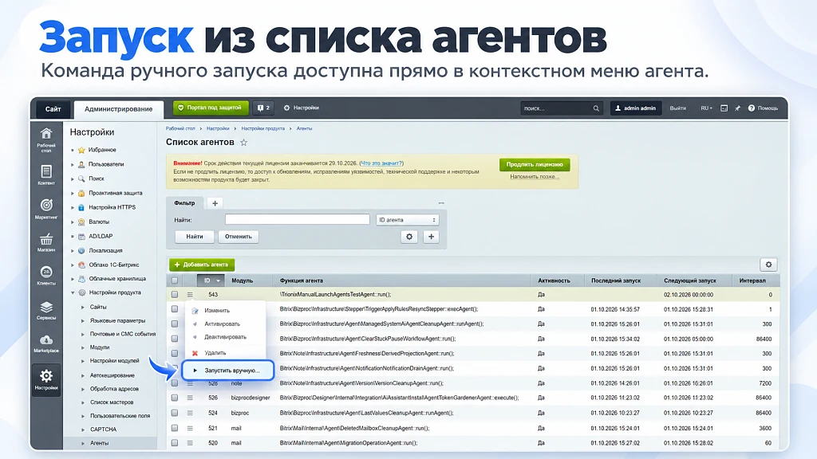This screenshot has width=817, height=459.
Task: Expand the Проактивная защита tree item
Action: tap(73, 193)
